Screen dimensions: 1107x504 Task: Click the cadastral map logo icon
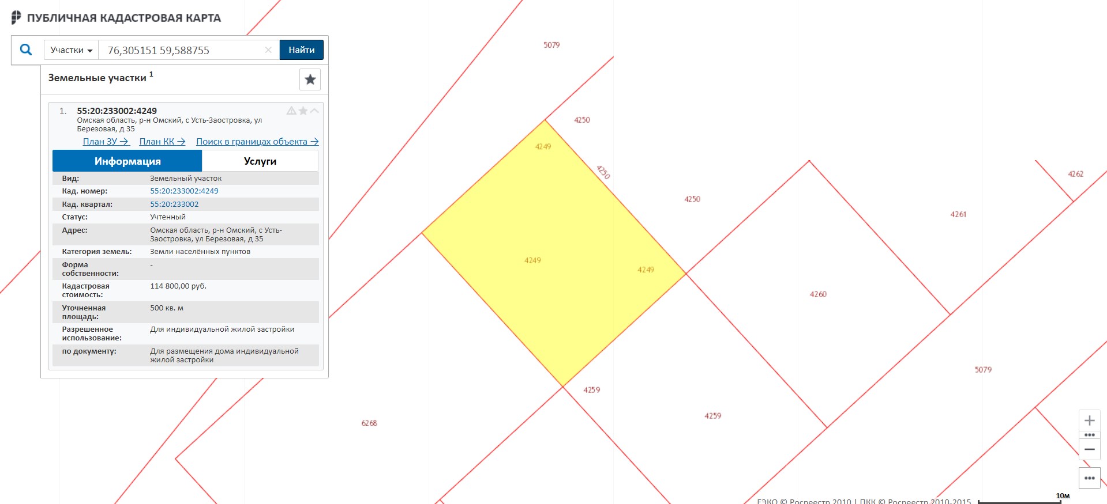click(16, 18)
